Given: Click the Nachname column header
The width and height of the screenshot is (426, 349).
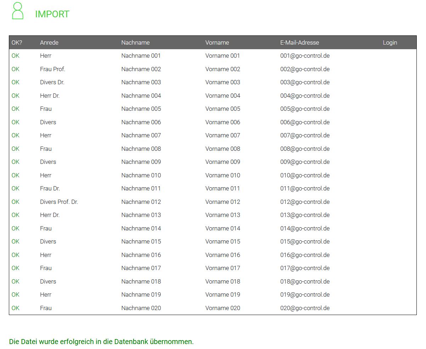Looking at the screenshot, I should coord(135,42).
